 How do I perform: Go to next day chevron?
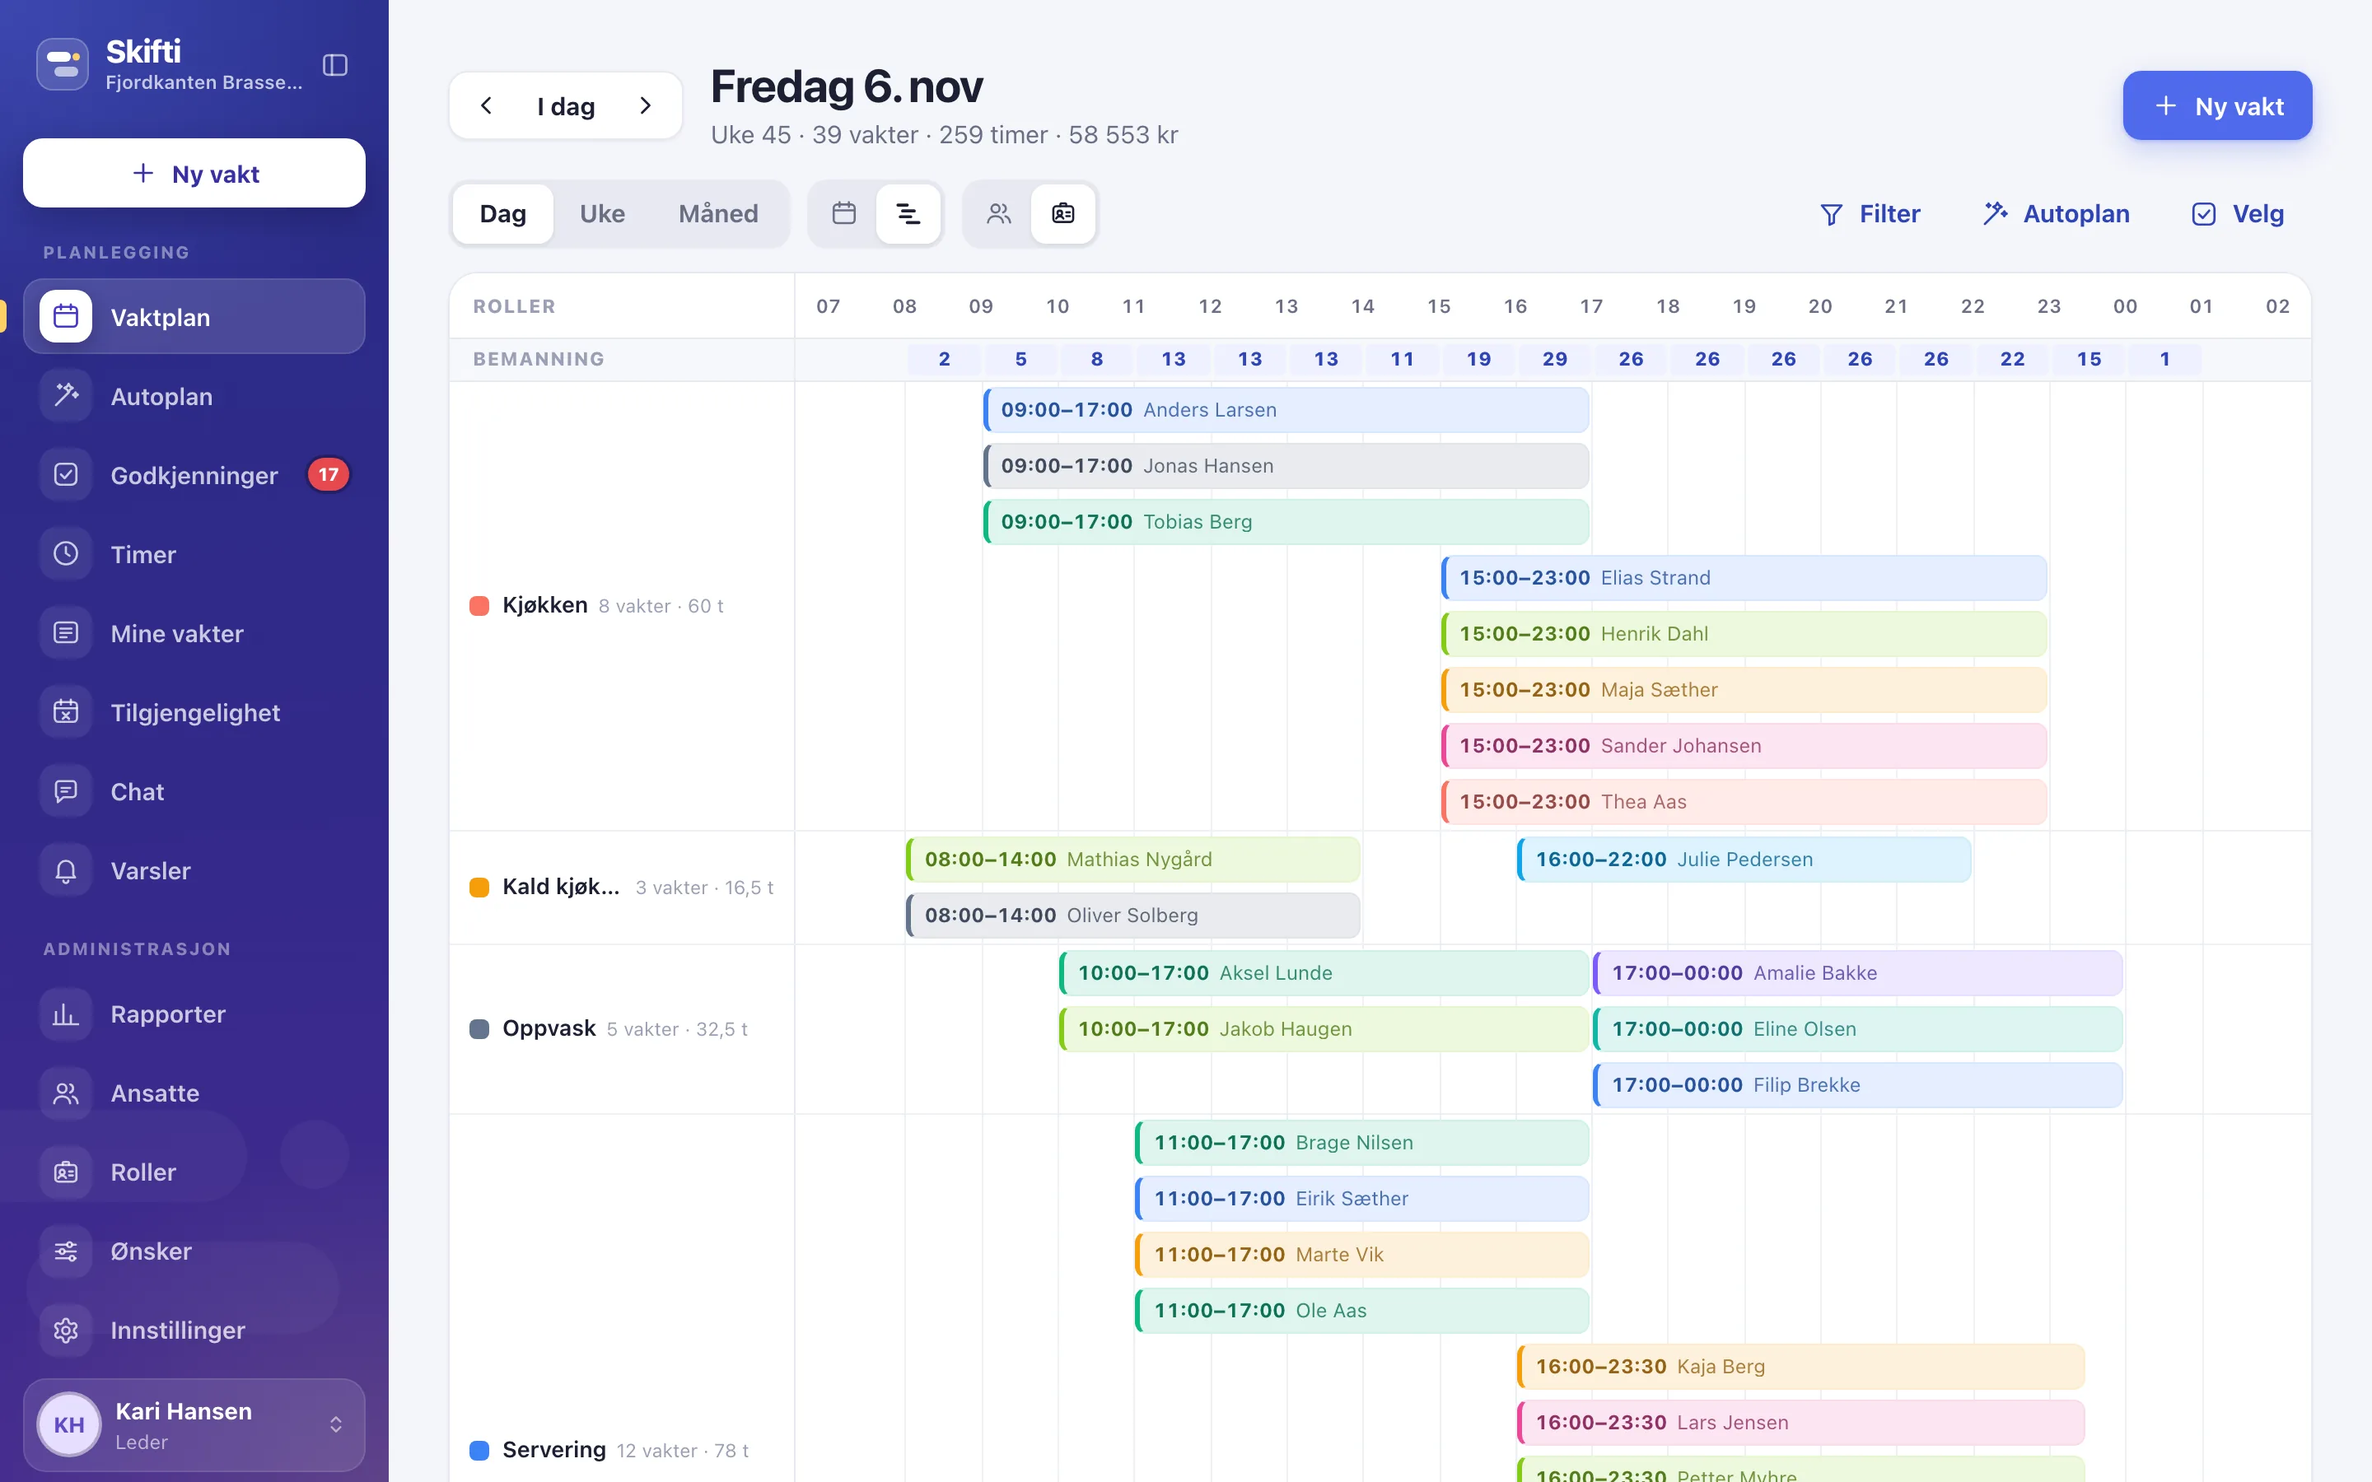tap(646, 106)
